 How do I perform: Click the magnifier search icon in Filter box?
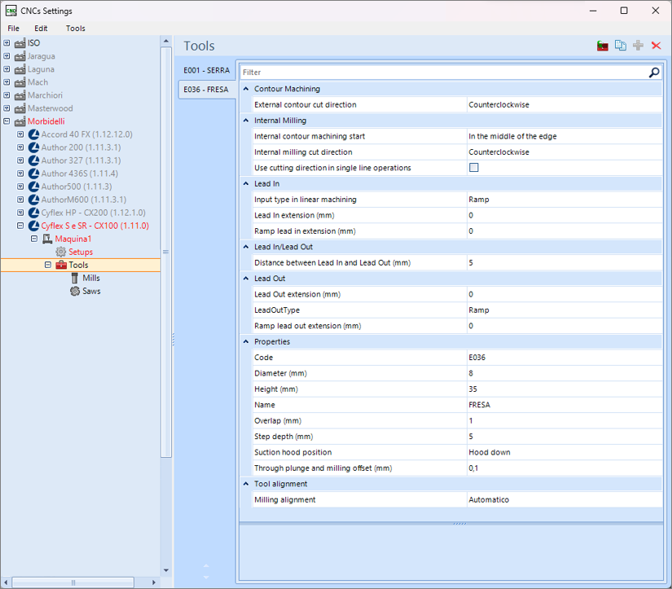pos(654,73)
